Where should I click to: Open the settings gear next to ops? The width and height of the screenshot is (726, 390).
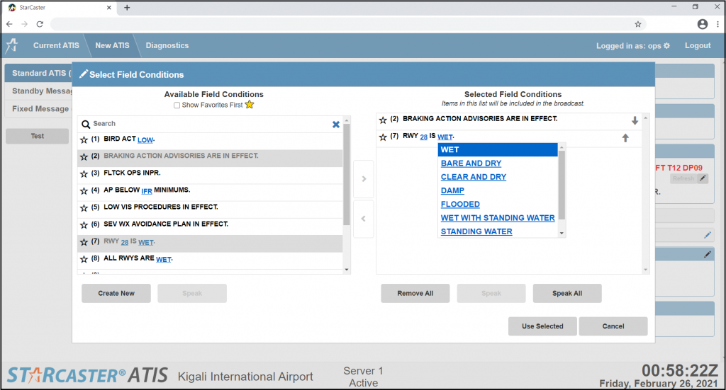pyautogui.click(x=666, y=46)
